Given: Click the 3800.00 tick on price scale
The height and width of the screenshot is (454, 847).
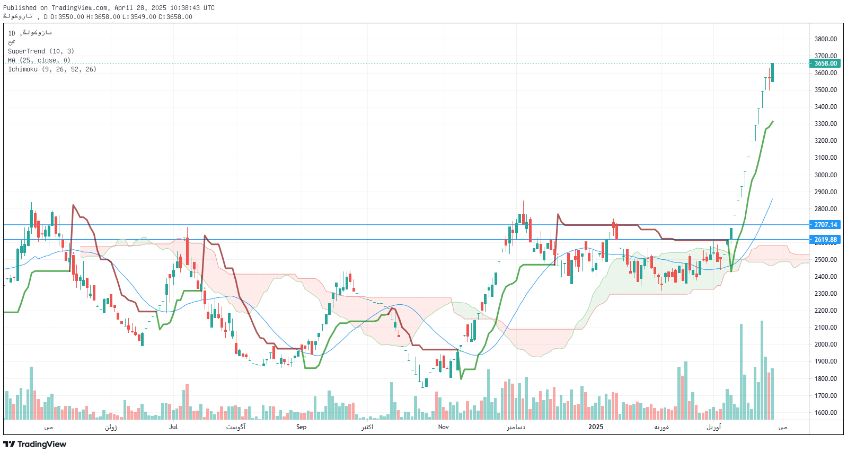Looking at the screenshot, I should pos(825,39).
